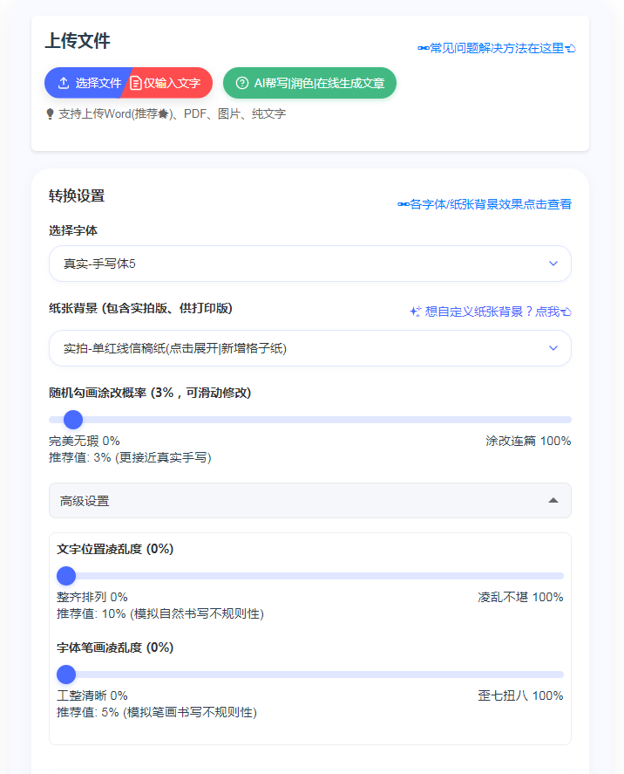The width and height of the screenshot is (624, 774).
Task: Click the sparkle icon before 想自定义纸张背景
Action: [416, 312]
